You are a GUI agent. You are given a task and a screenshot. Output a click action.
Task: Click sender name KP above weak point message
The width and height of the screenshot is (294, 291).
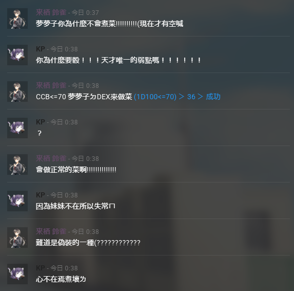click(x=41, y=49)
